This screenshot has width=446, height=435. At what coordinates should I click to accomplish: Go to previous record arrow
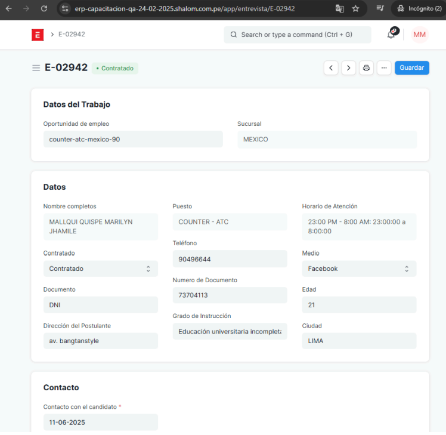[331, 68]
